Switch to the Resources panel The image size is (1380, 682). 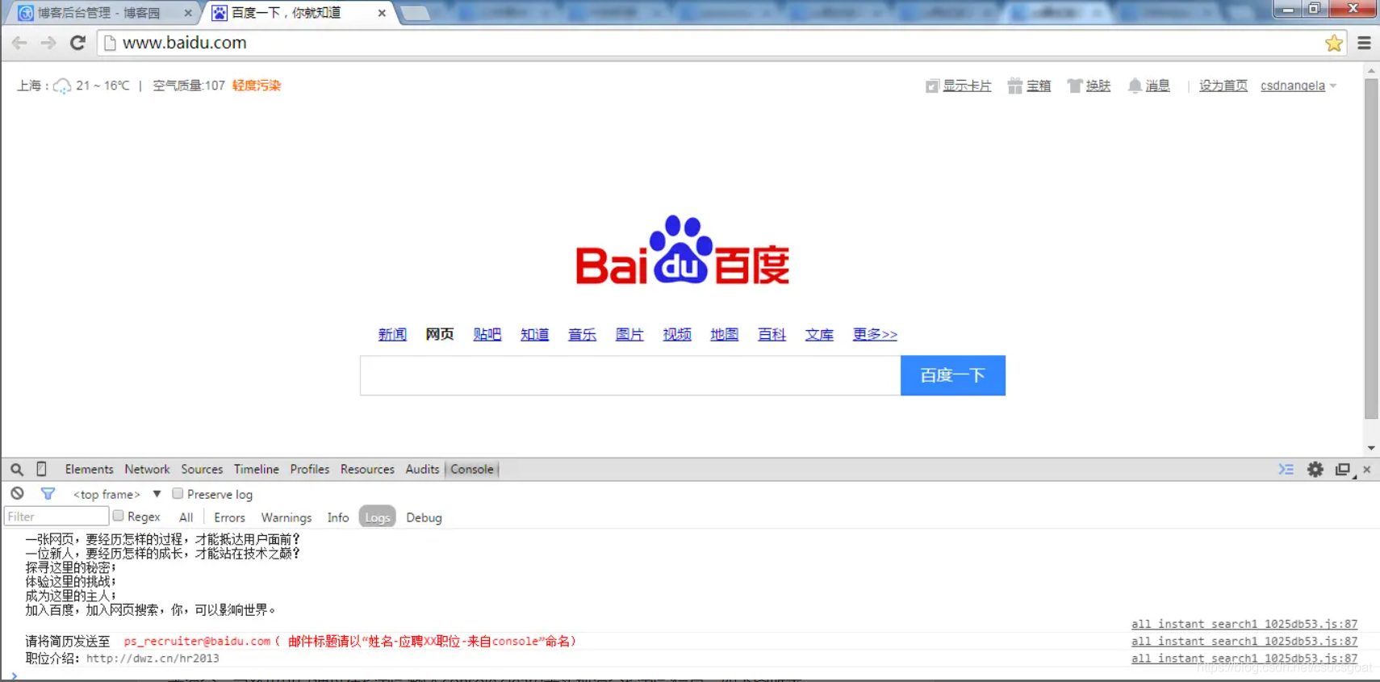pyautogui.click(x=367, y=469)
